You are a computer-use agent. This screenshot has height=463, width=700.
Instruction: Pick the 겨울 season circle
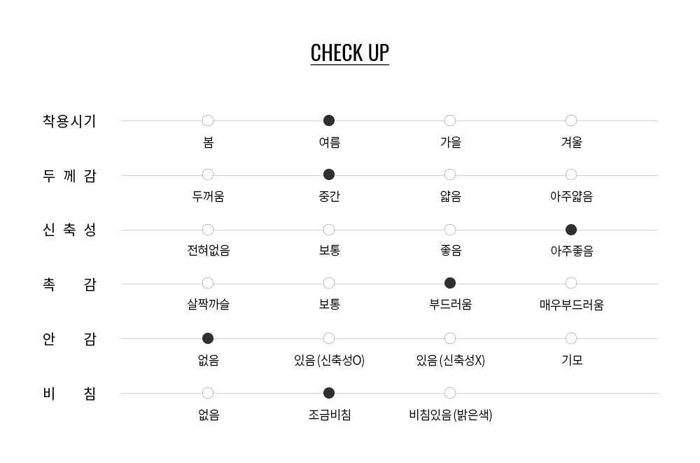point(571,120)
